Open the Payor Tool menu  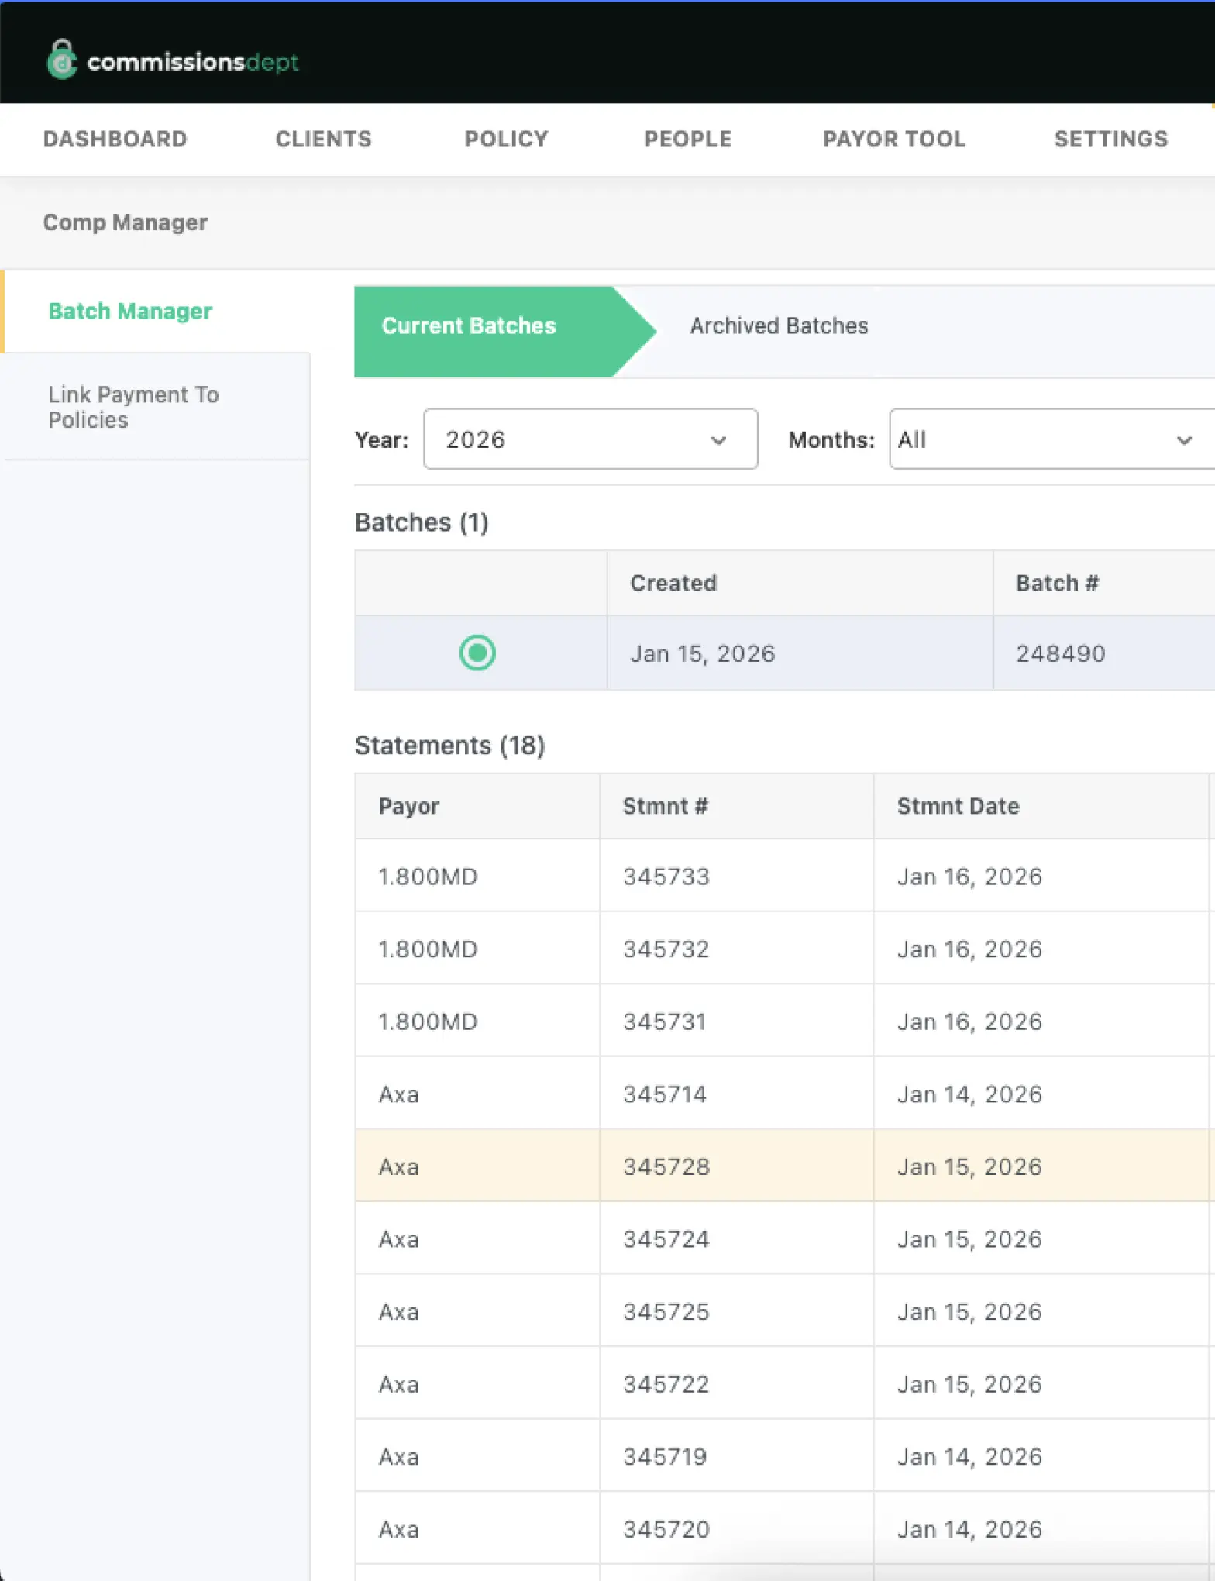point(893,139)
